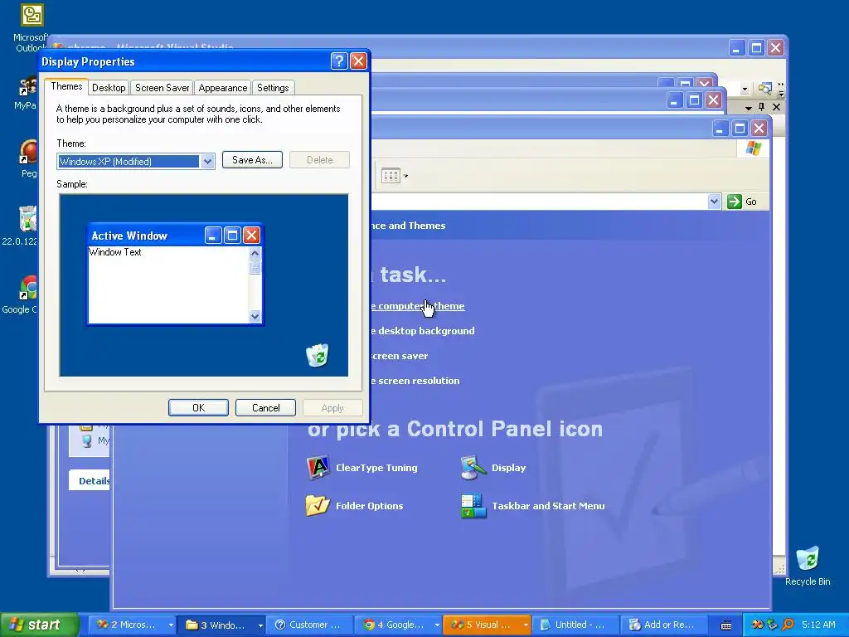This screenshot has height=637, width=849.
Task: Click the Windows flag logo in Control Panel window
Action: coord(753,148)
